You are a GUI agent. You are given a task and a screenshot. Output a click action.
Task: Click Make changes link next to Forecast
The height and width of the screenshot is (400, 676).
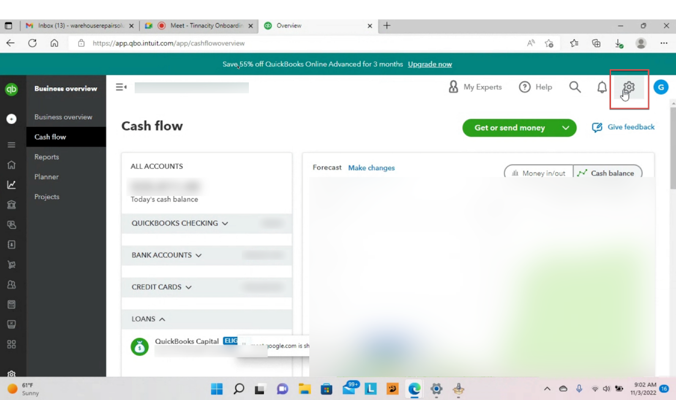pos(371,168)
